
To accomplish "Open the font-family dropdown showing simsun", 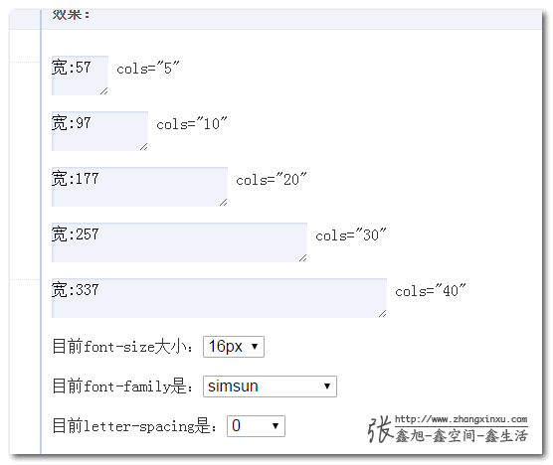I will coord(270,387).
